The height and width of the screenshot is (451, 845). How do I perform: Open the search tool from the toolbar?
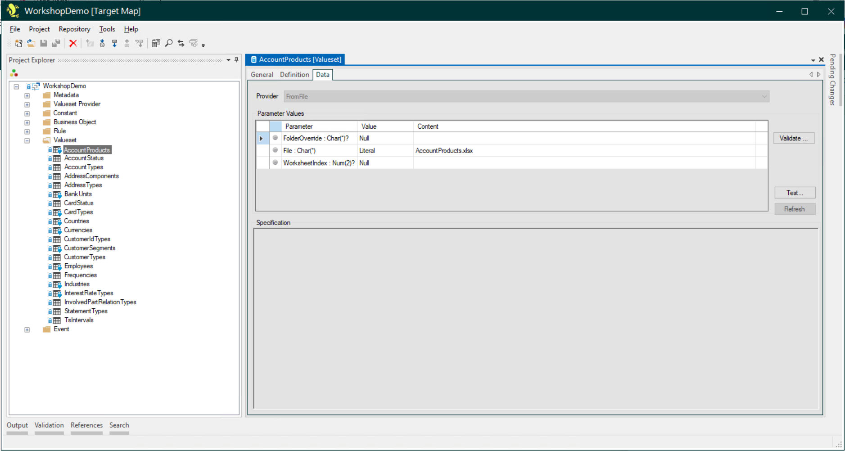point(169,43)
